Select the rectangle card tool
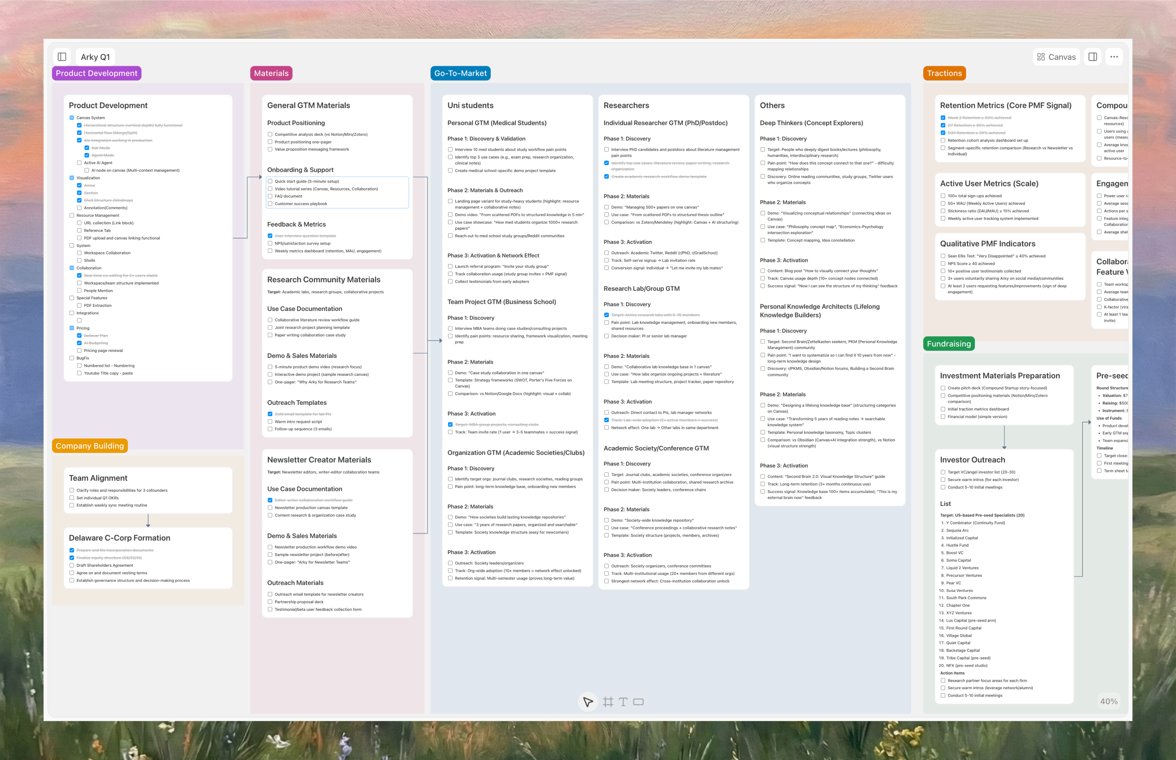The width and height of the screenshot is (1176, 760). pos(639,702)
